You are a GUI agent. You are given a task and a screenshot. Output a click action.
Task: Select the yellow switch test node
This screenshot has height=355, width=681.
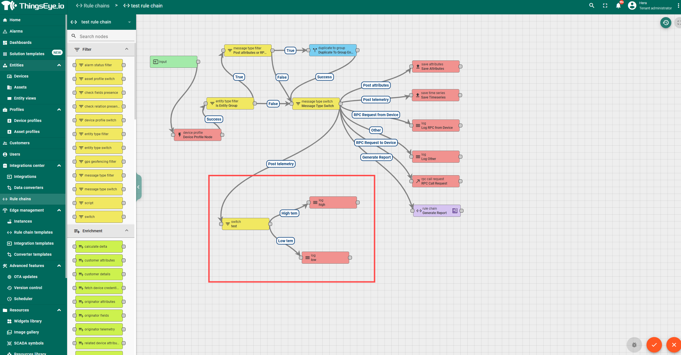coord(246,224)
